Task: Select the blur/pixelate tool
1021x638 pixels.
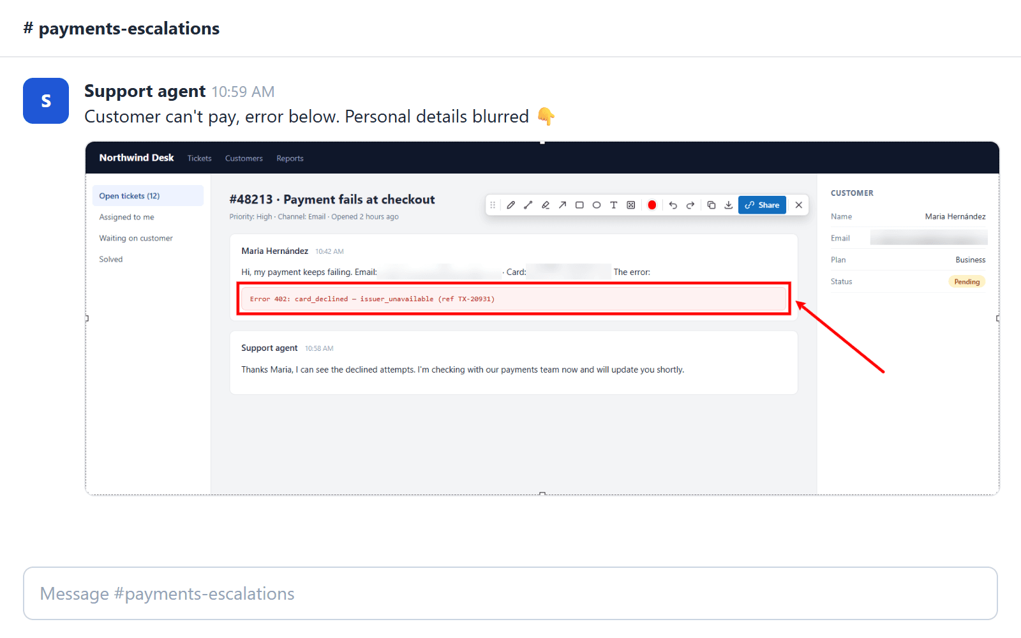Action: (x=631, y=205)
